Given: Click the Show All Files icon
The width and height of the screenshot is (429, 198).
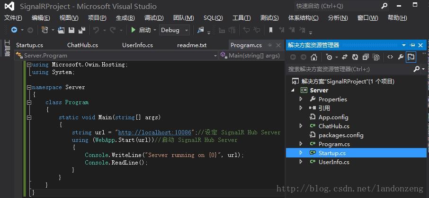Looking at the screenshot, I should point(376,57).
